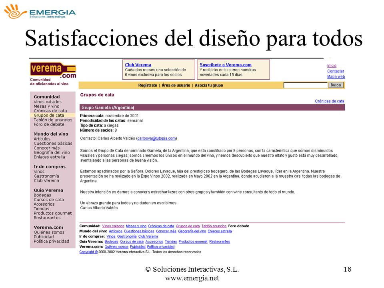Select Regístrate in the yellow bar
The height and width of the screenshot is (288, 384).
148,85
